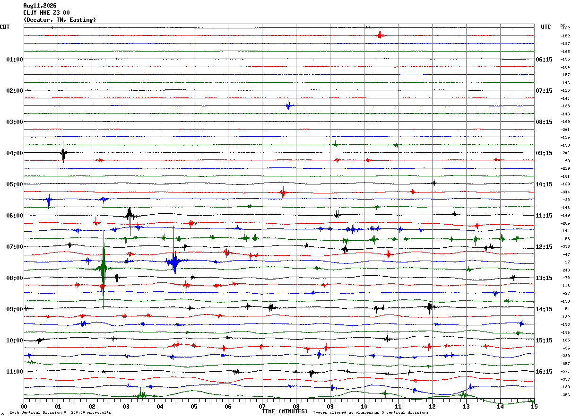The width and height of the screenshot is (572, 419).
Task: Click the 05:00 CDT row label
Action: click(15, 184)
